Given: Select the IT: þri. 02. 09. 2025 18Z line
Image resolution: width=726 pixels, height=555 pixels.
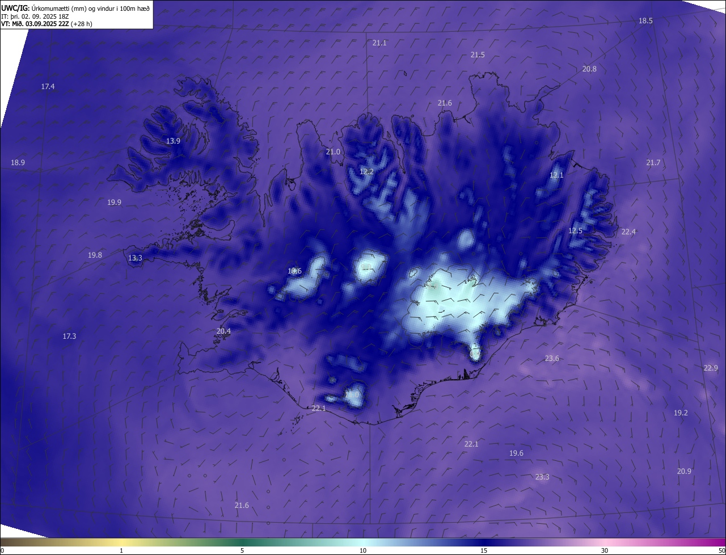Looking at the screenshot, I should 35,17.
